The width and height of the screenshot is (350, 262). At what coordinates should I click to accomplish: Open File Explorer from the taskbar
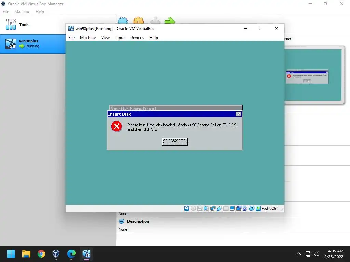click(26, 254)
